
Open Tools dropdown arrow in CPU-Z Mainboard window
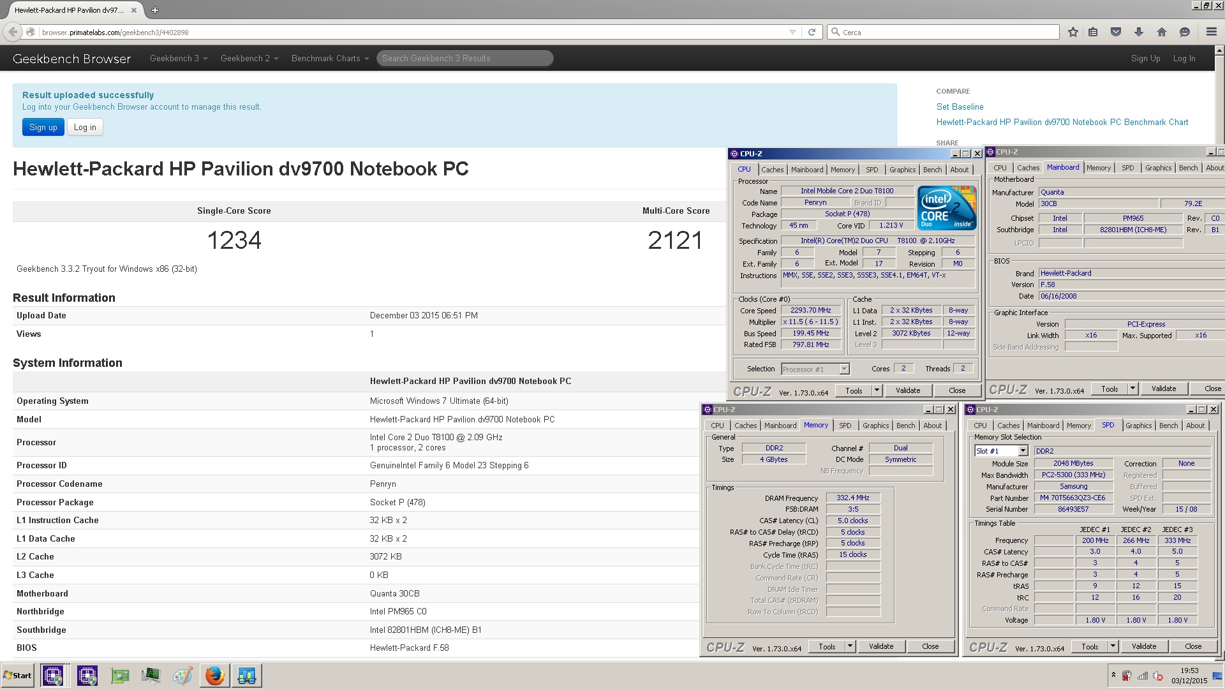(x=1132, y=389)
